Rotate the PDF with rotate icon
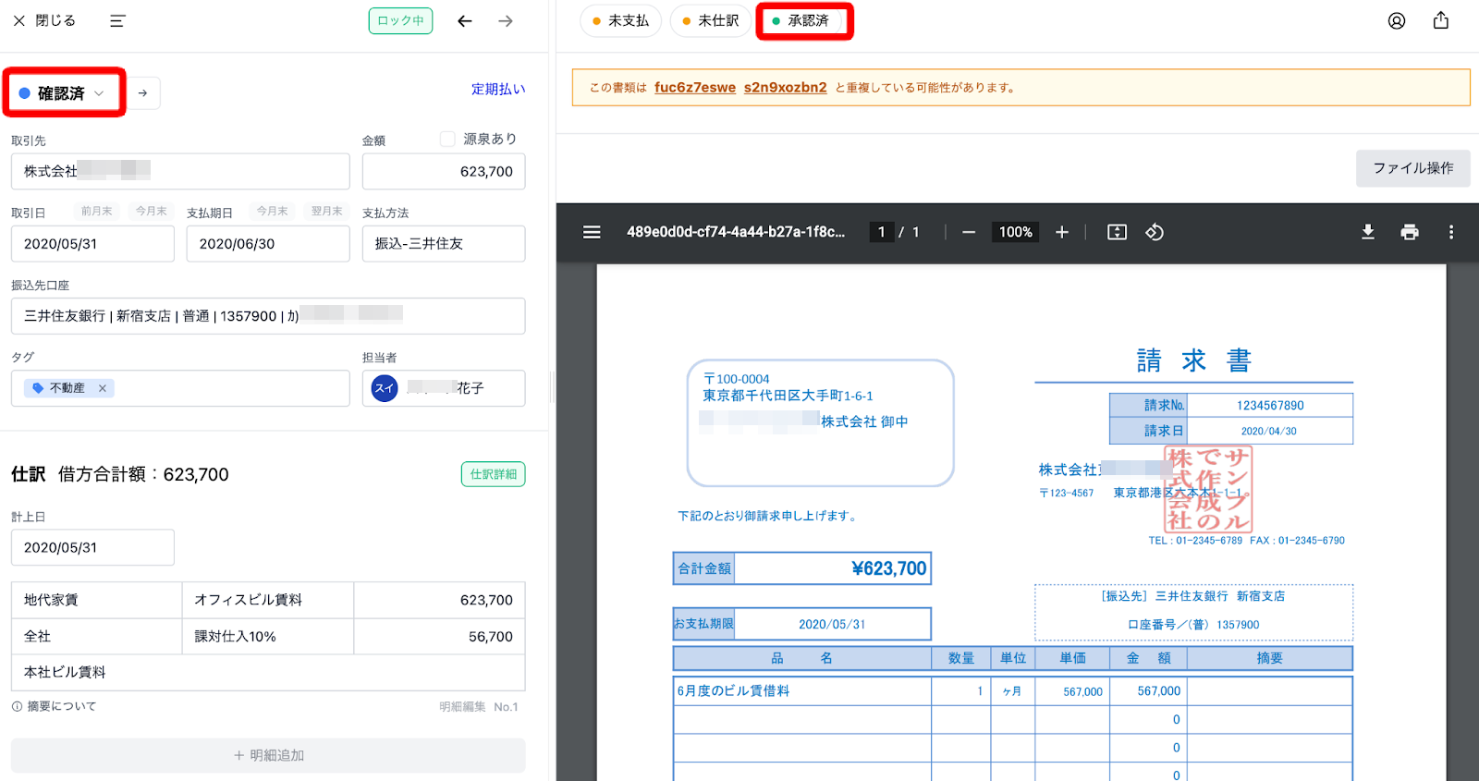1479x781 pixels. pyautogui.click(x=1155, y=232)
